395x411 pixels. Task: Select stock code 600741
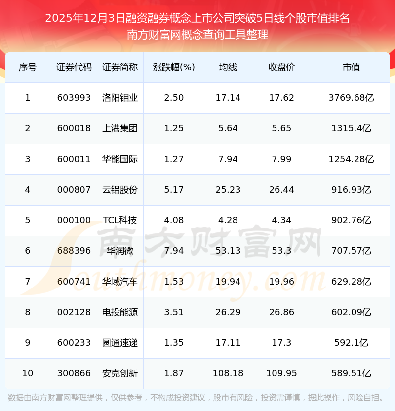coord(74,282)
